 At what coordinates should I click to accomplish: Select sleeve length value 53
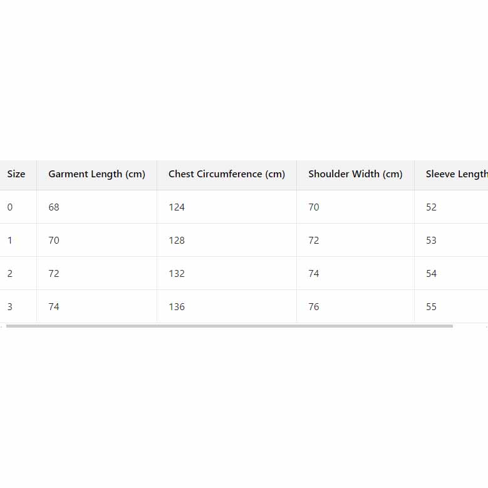(x=431, y=241)
